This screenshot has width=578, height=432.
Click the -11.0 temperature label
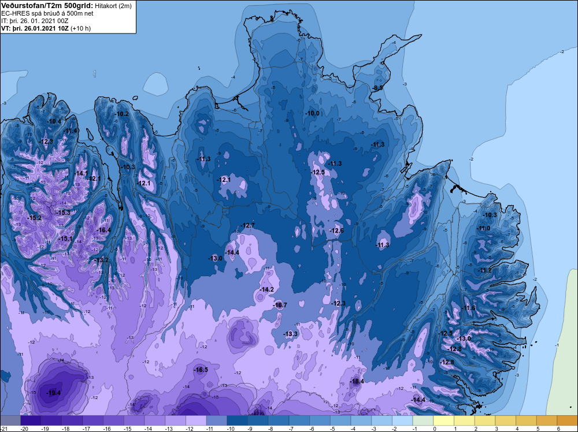pos(484,228)
